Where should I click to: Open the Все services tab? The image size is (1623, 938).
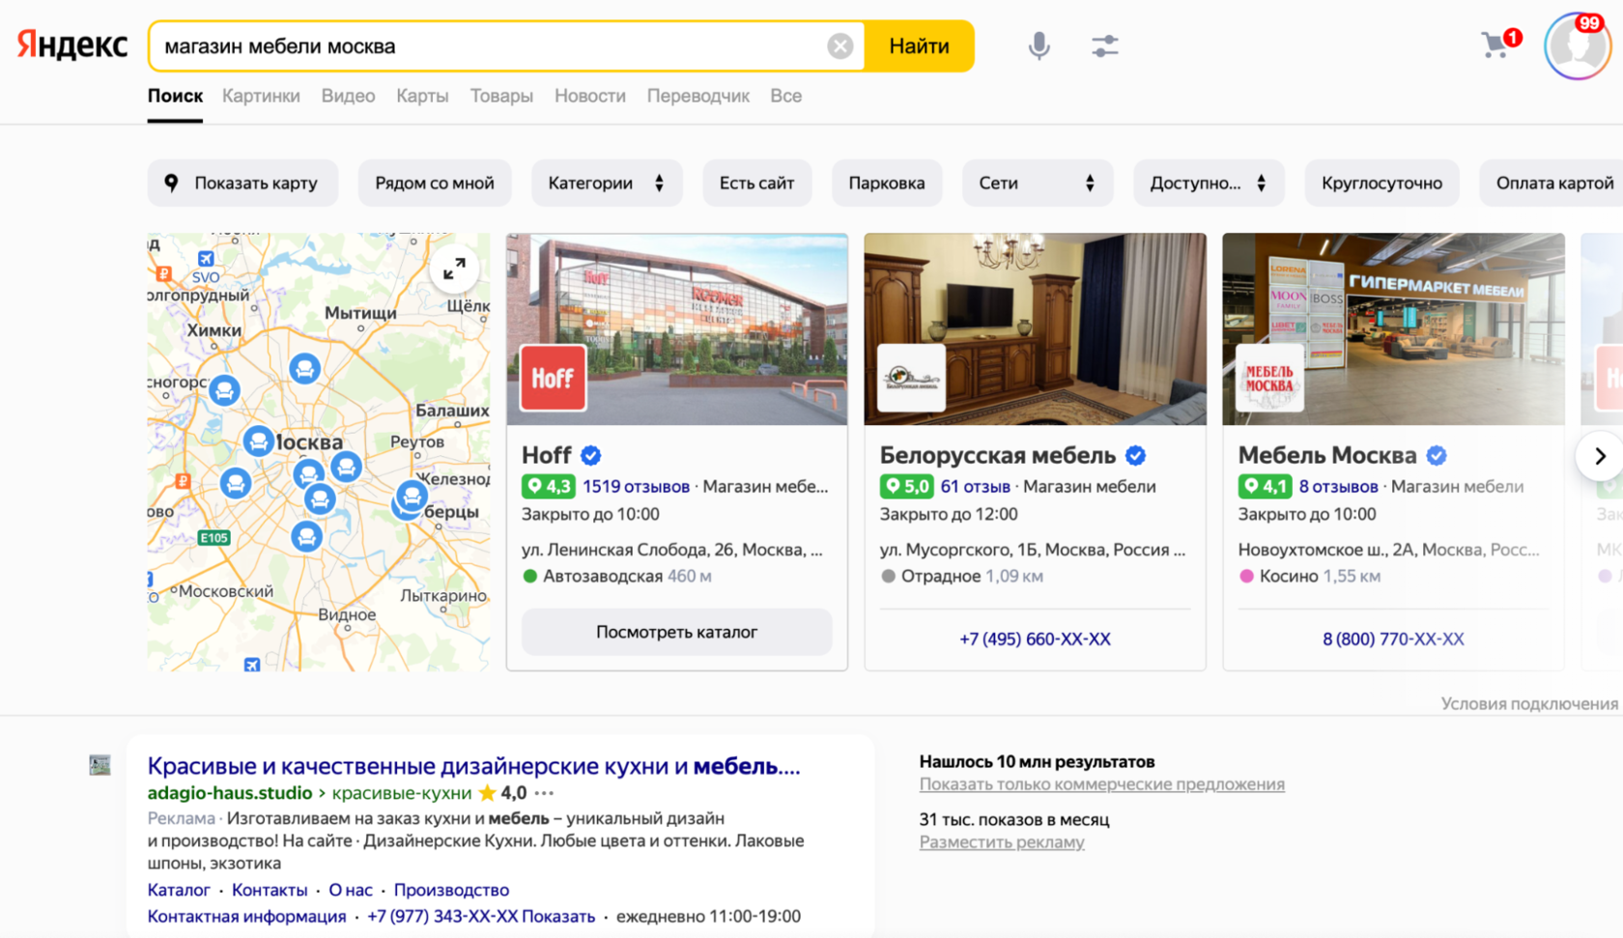click(785, 96)
